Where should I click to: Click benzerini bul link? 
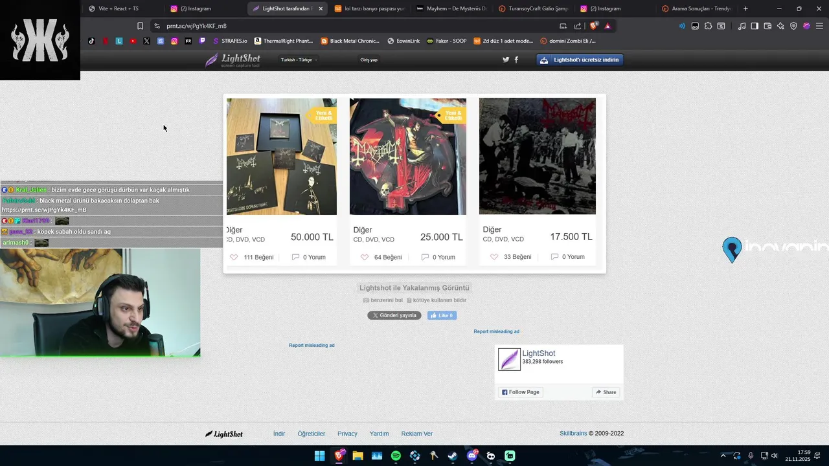pyautogui.click(x=383, y=300)
